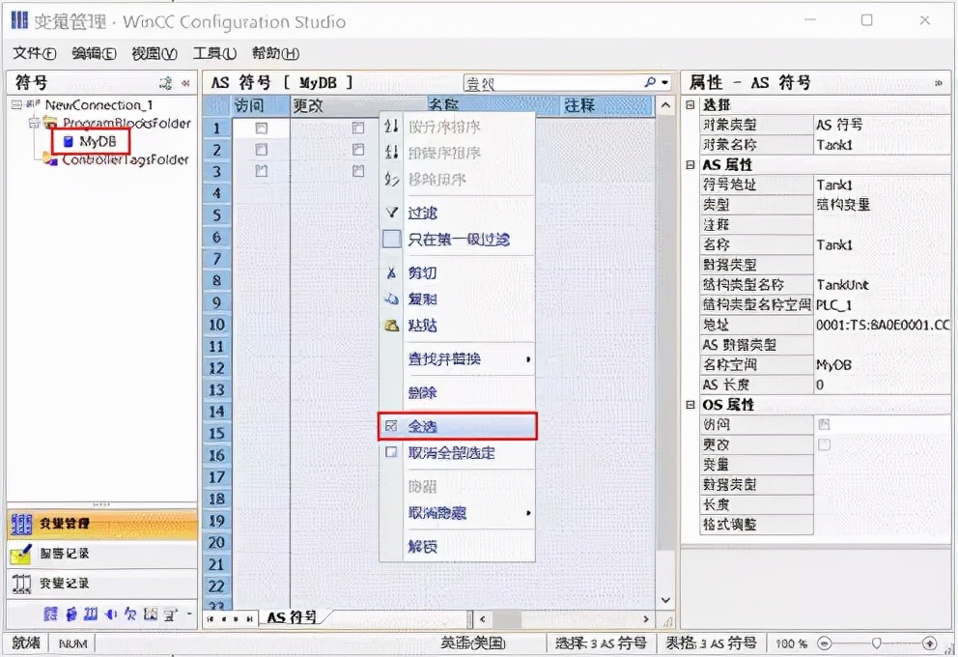Click the Copy icon in the context menu
Screen dimensions: 958x657
coord(390,300)
